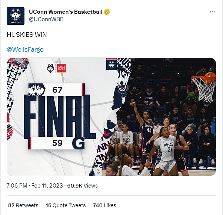This screenshot has height=215, width=223.
Task: View the 16 Quote Tweets list
Action: point(66,205)
